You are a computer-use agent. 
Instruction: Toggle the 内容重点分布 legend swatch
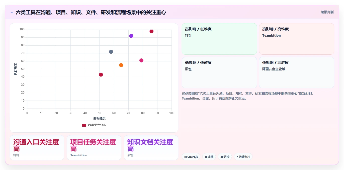click(x=84, y=125)
